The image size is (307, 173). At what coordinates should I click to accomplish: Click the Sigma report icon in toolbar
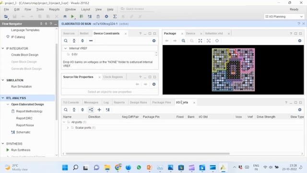tap(115, 17)
